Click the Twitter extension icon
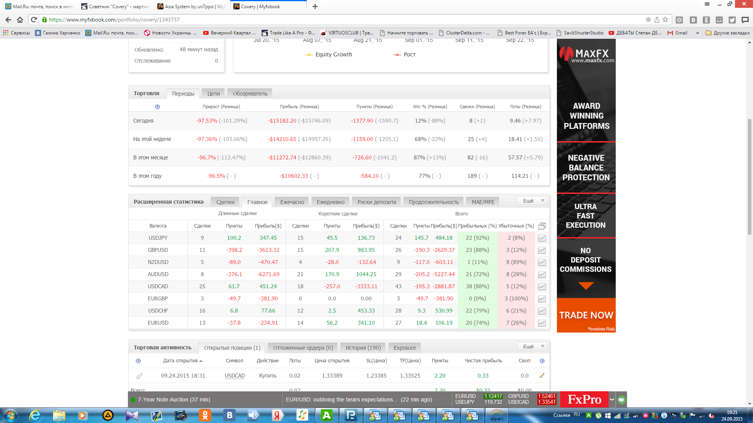753x423 pixels. [x=732, y=20]
